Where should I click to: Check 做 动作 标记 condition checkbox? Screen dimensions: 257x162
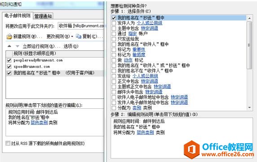[x=114, y=60]
